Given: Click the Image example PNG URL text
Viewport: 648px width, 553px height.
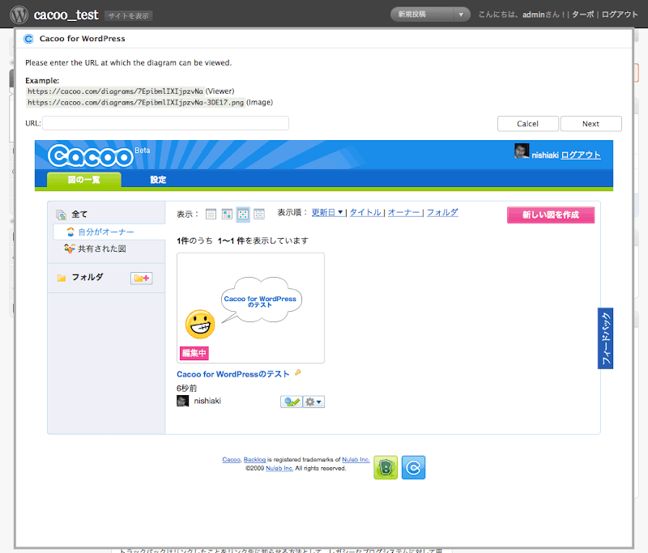Looking at the screenshot, I should tap(135, 103).
